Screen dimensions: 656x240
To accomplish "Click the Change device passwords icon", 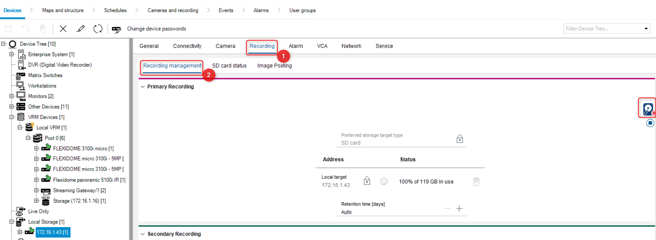I will (116, 29).
